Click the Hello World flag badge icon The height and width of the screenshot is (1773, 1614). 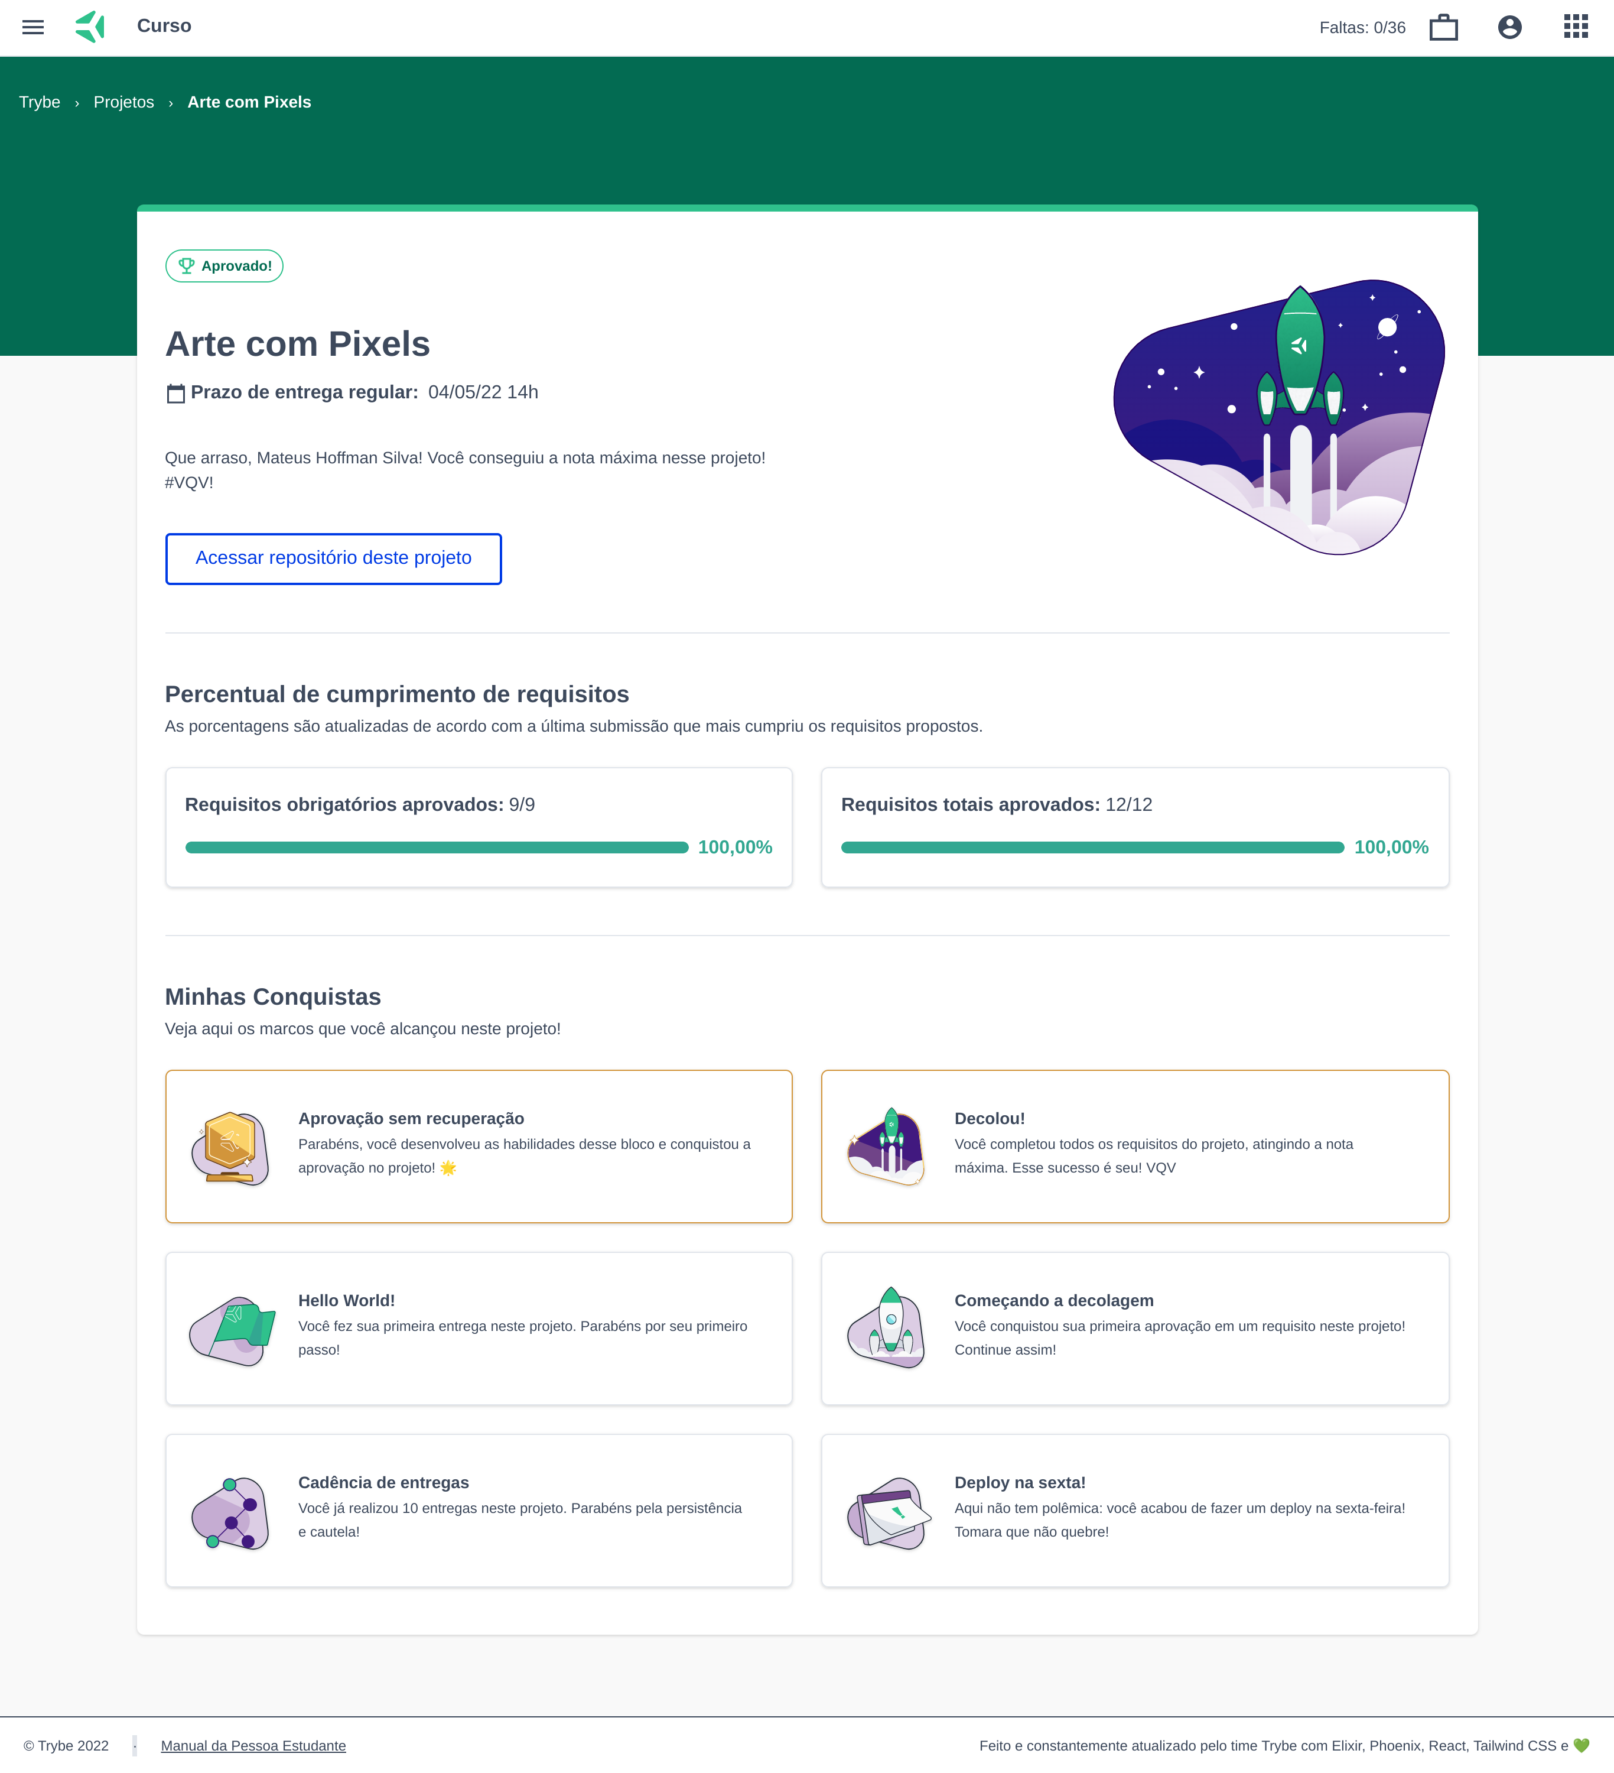232,1330
